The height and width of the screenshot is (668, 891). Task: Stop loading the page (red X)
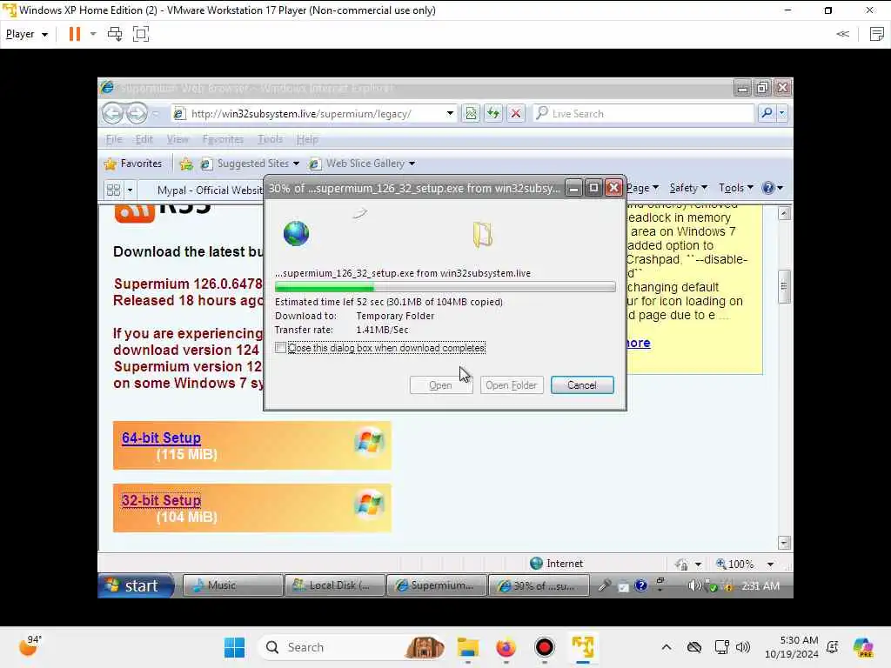tap(515, 114)
